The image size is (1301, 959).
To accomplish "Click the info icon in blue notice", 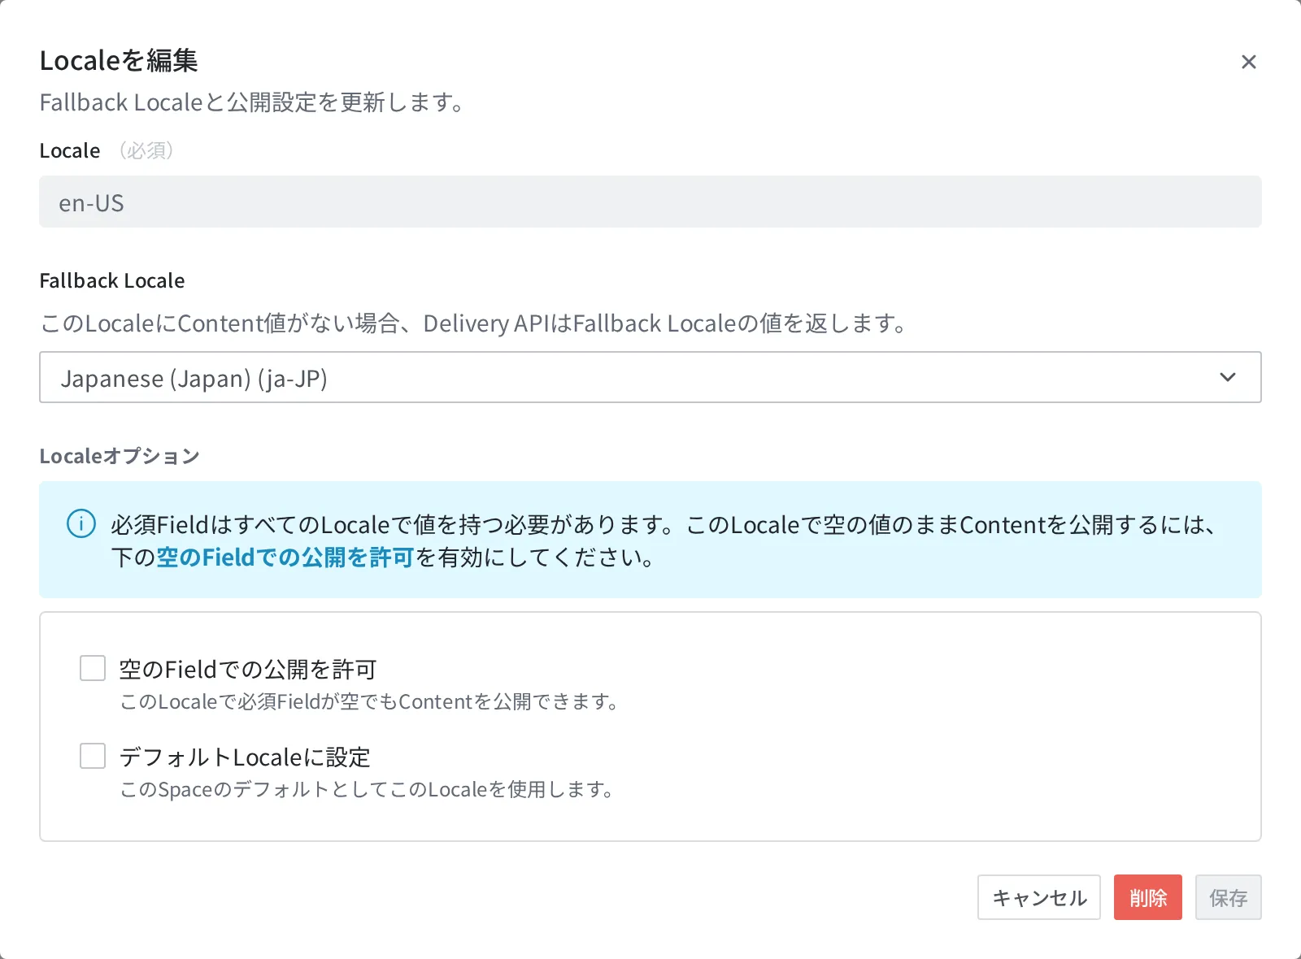I will (81, 523).
